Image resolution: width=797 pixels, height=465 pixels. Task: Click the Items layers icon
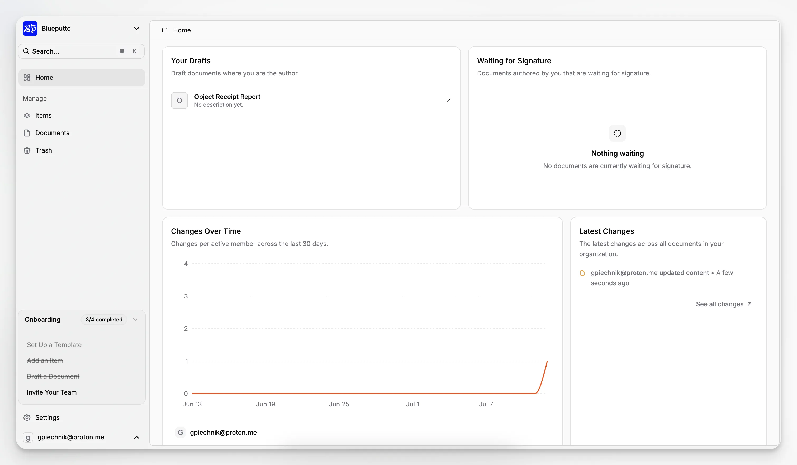pos(27,116)
